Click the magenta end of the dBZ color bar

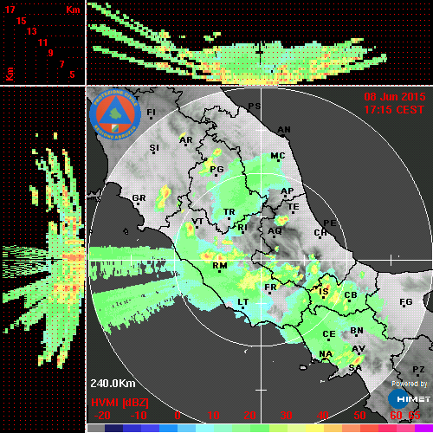click(x=423, y=428)
